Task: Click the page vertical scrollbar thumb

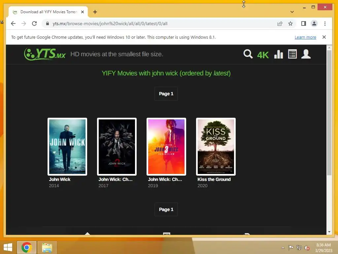Action: [329, 113]
